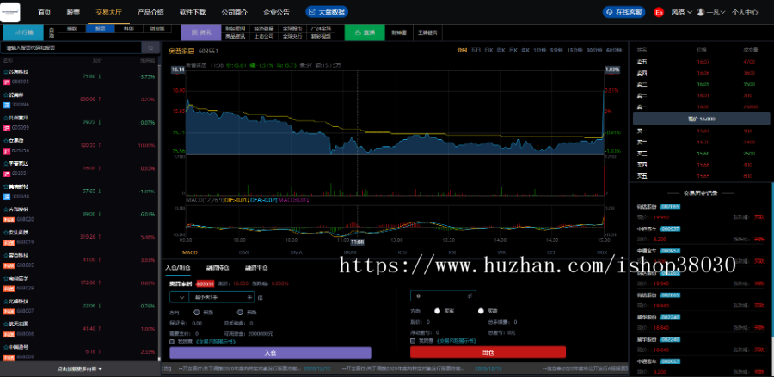Open the 企业公告 announcements menu

(x=276, y=12)
